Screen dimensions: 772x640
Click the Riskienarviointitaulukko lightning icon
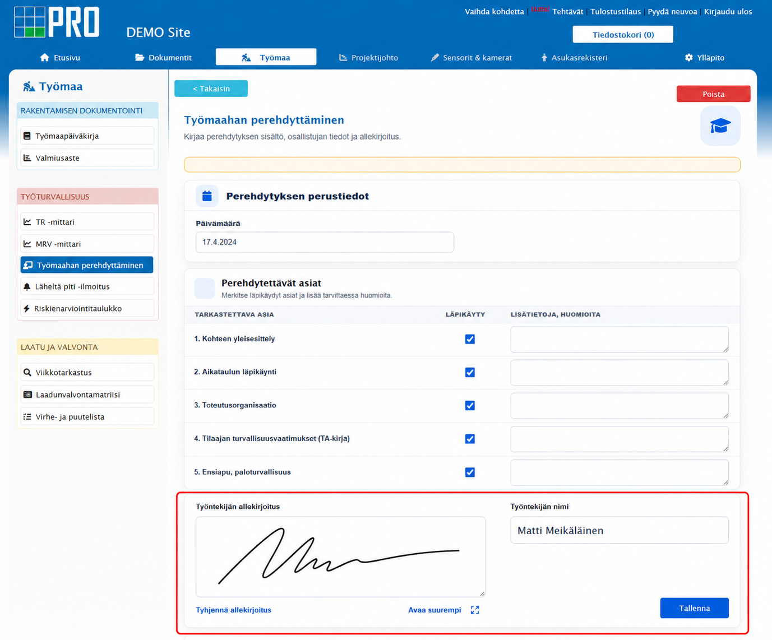click(x=26, y=308)
